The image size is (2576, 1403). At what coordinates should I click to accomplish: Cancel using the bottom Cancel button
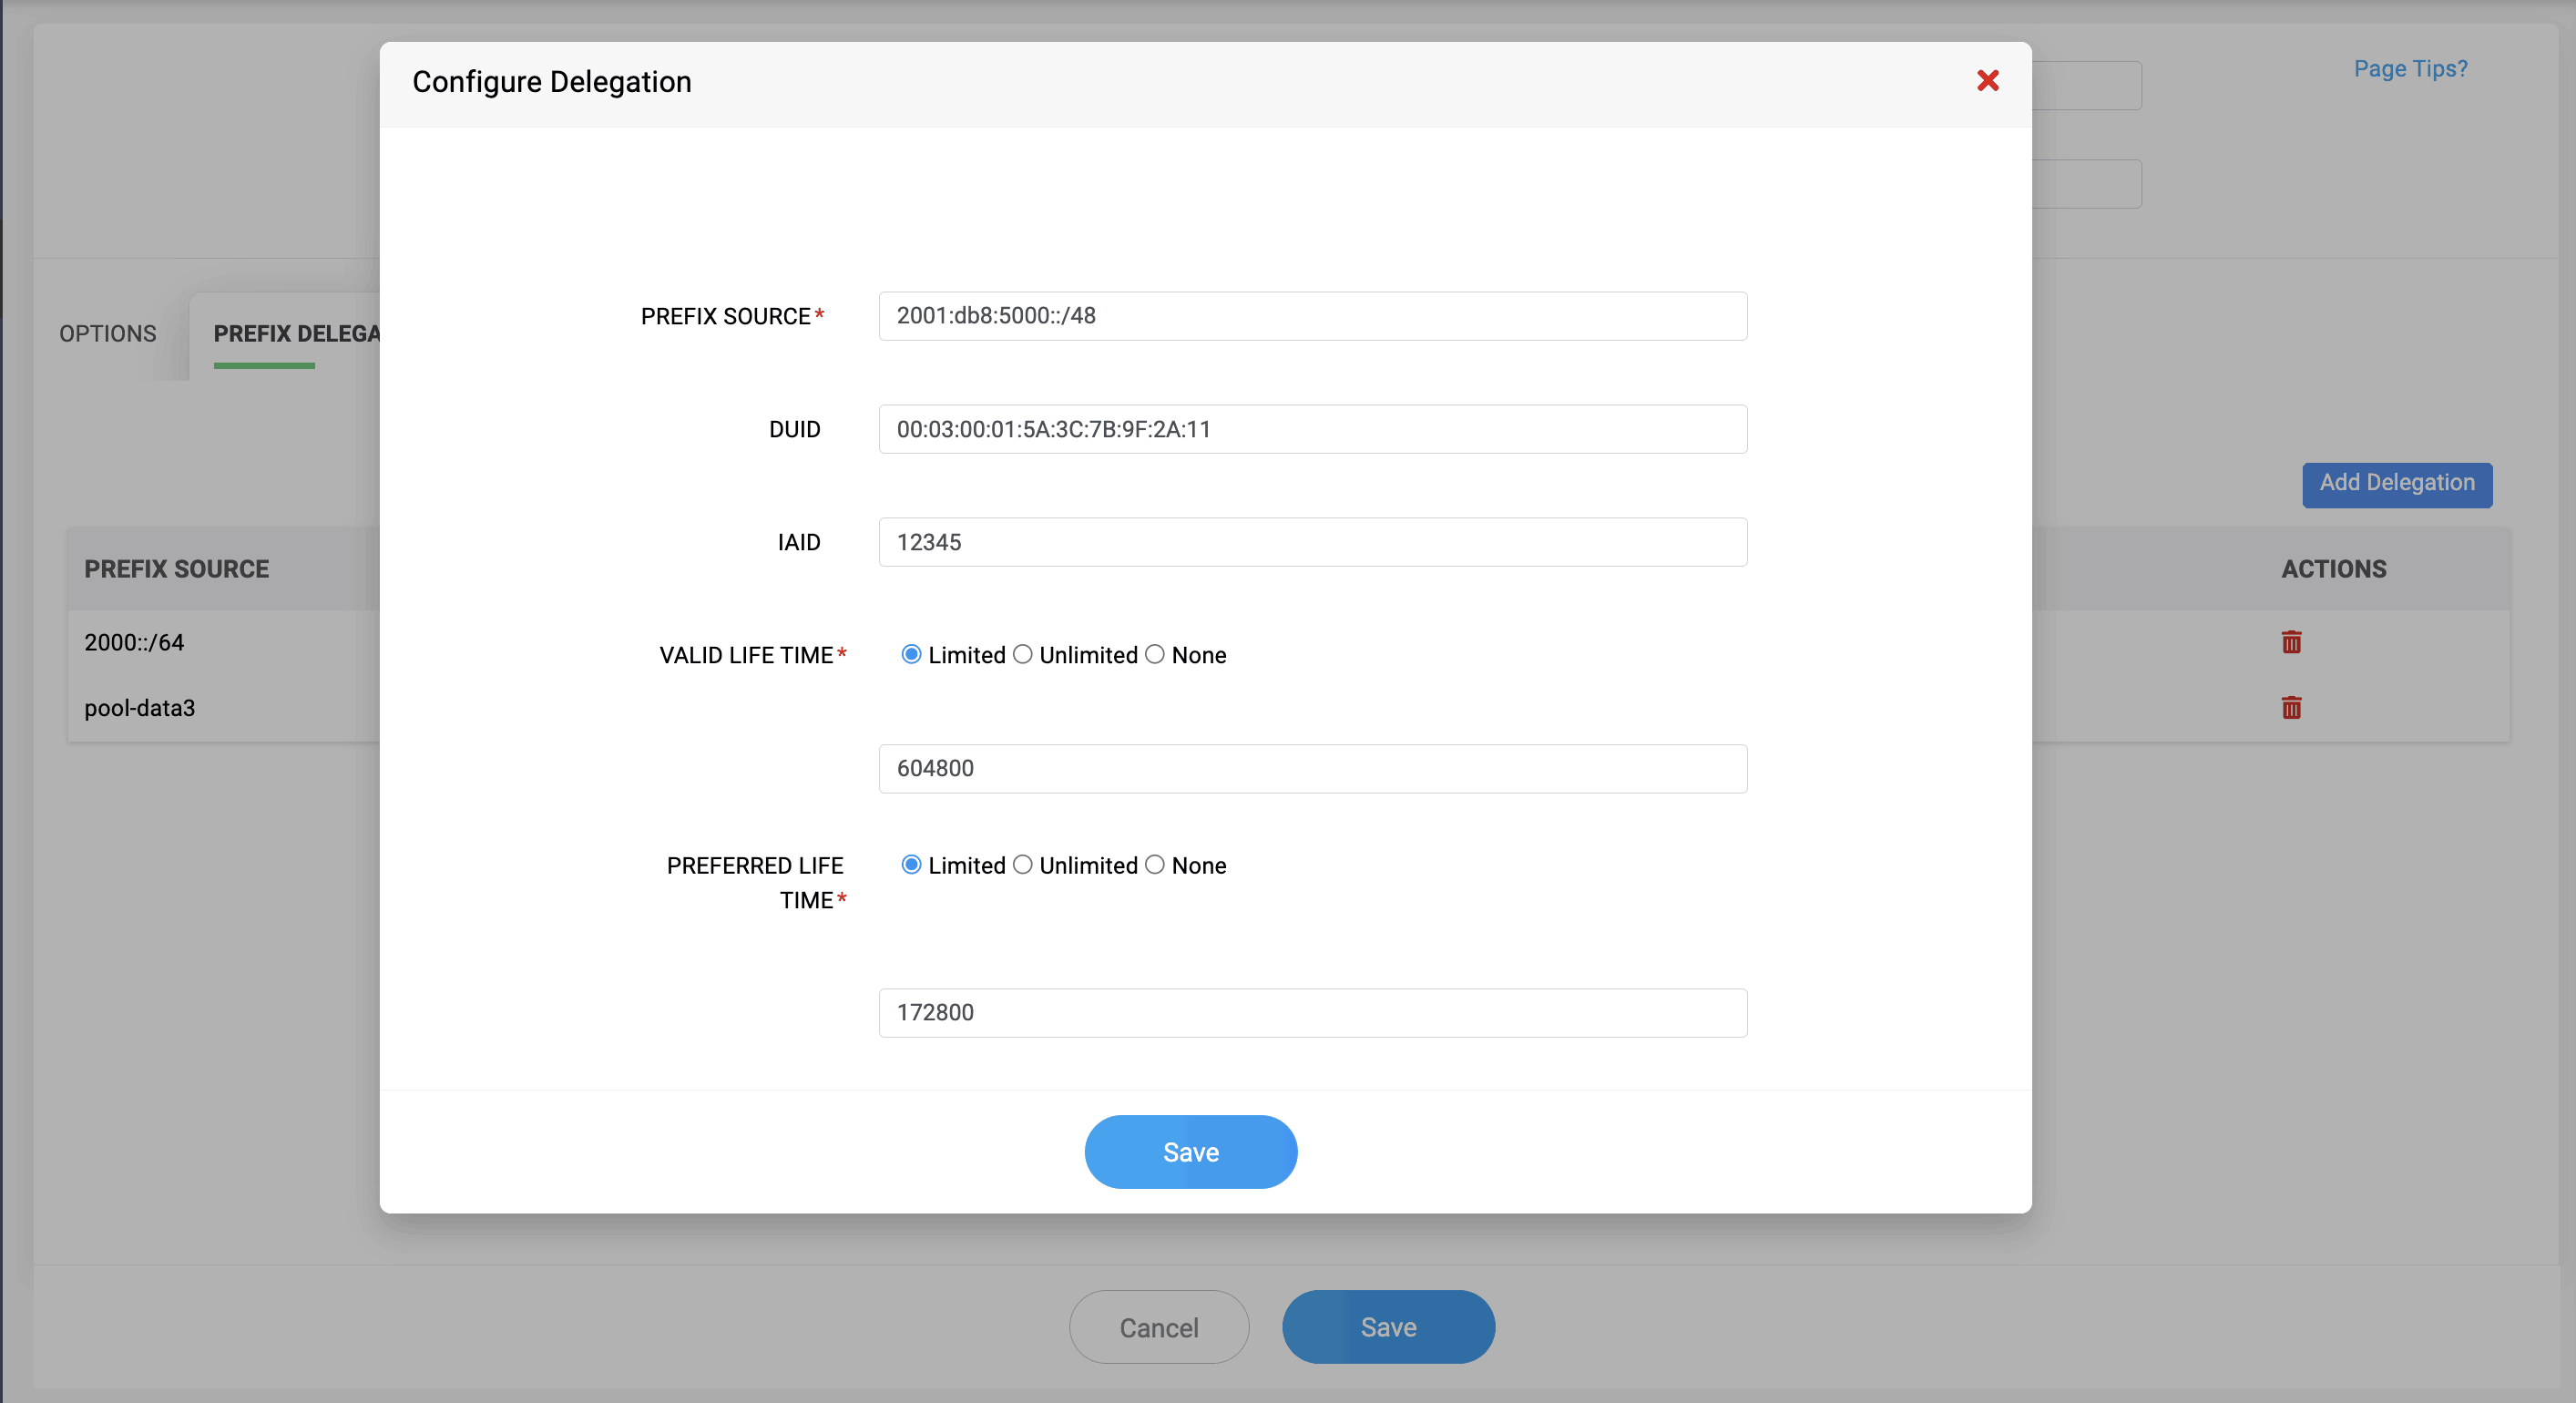click(1158, 1327)
